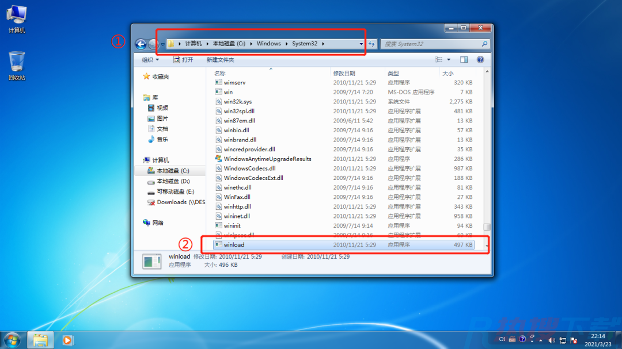Screen dimensions: 622x349
Task: Open the Action Center flag icon
Action: coord(574,340)
